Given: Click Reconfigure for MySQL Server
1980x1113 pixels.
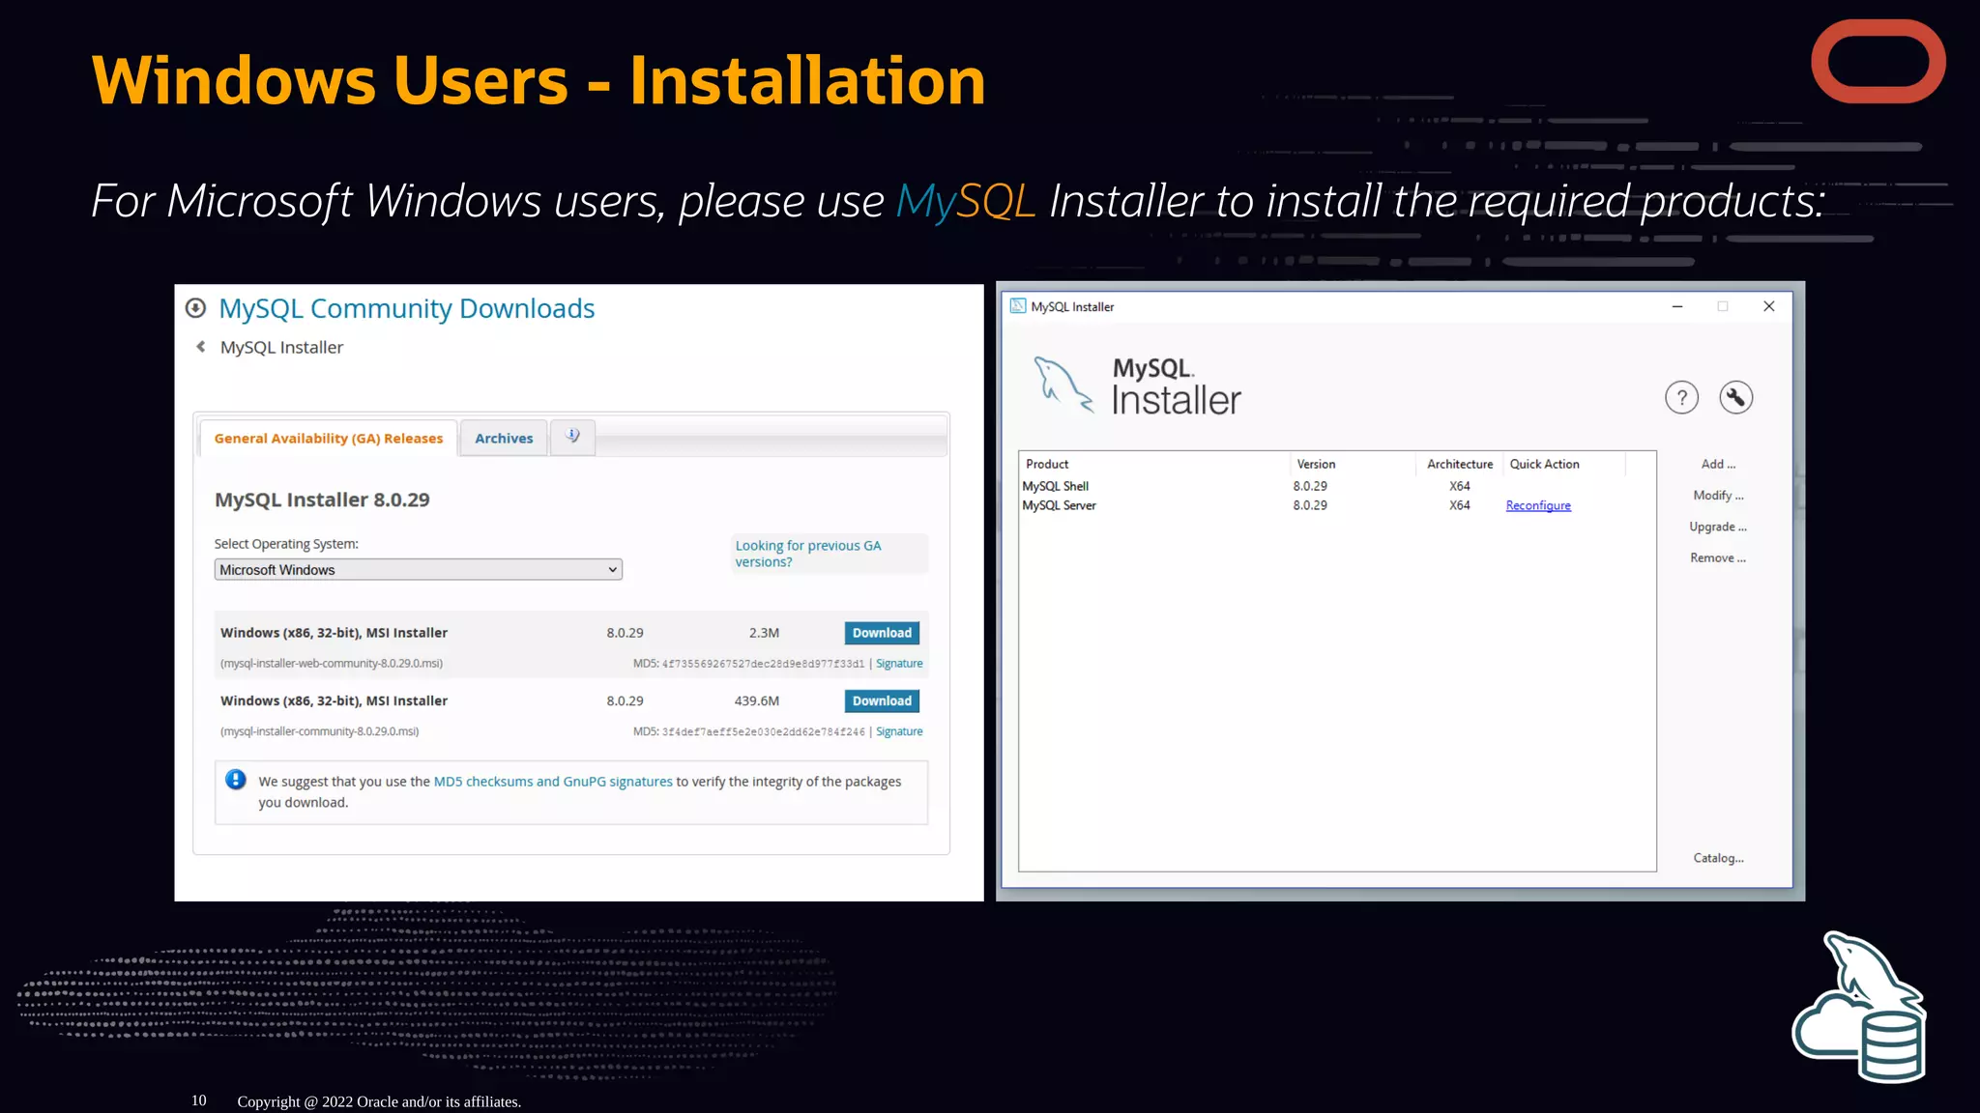Looking at the screenshot, I should (x=1538, y=505).
